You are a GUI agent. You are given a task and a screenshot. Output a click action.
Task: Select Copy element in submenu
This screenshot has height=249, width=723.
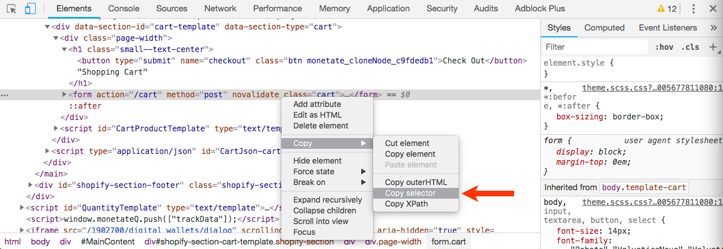416,154
